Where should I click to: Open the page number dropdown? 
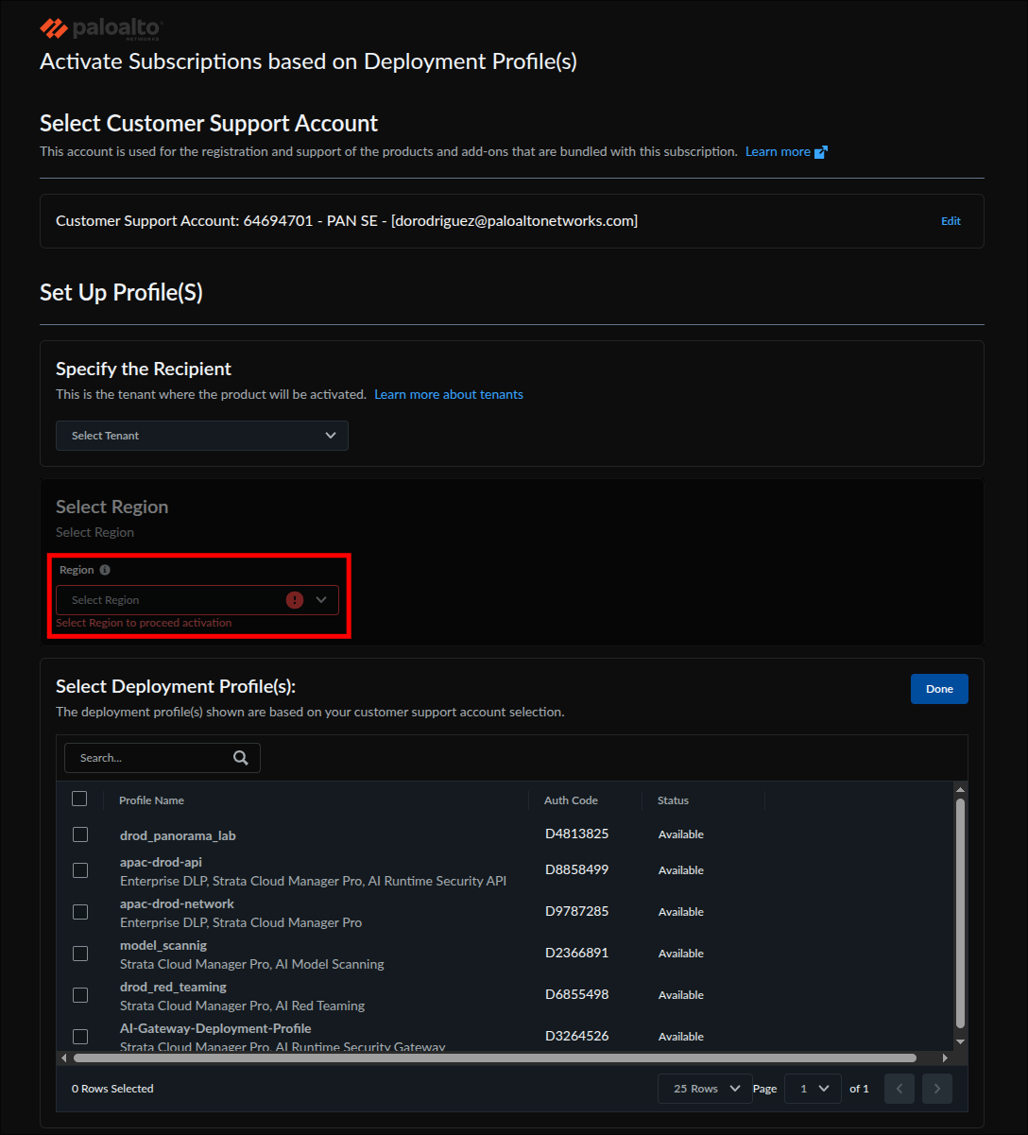(x=813, y=1089)
